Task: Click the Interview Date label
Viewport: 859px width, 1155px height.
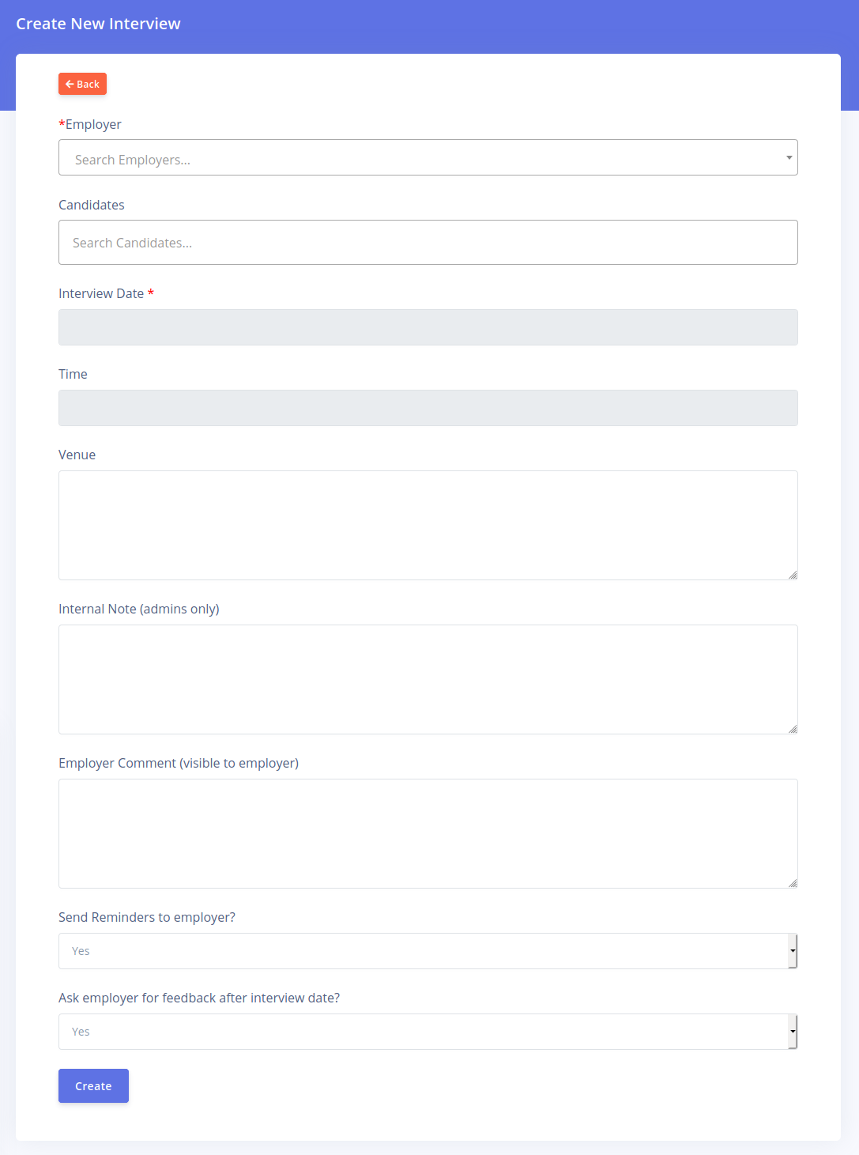Action: coord(101,293)
